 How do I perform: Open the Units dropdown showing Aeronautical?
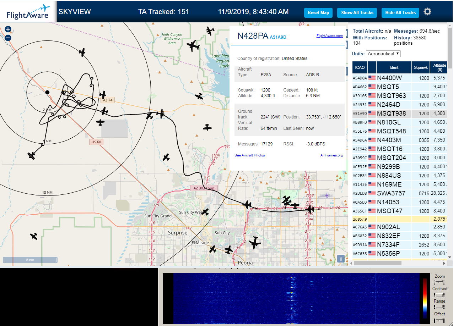(x=383, y=54)
